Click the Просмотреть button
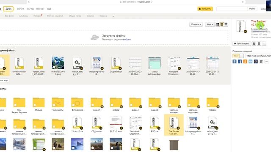This screenshot has width=271, height=152. [x=242, y=43]
